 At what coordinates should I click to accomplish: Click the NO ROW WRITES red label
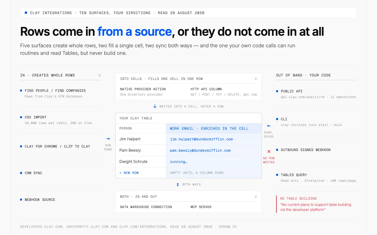(269, 160)
